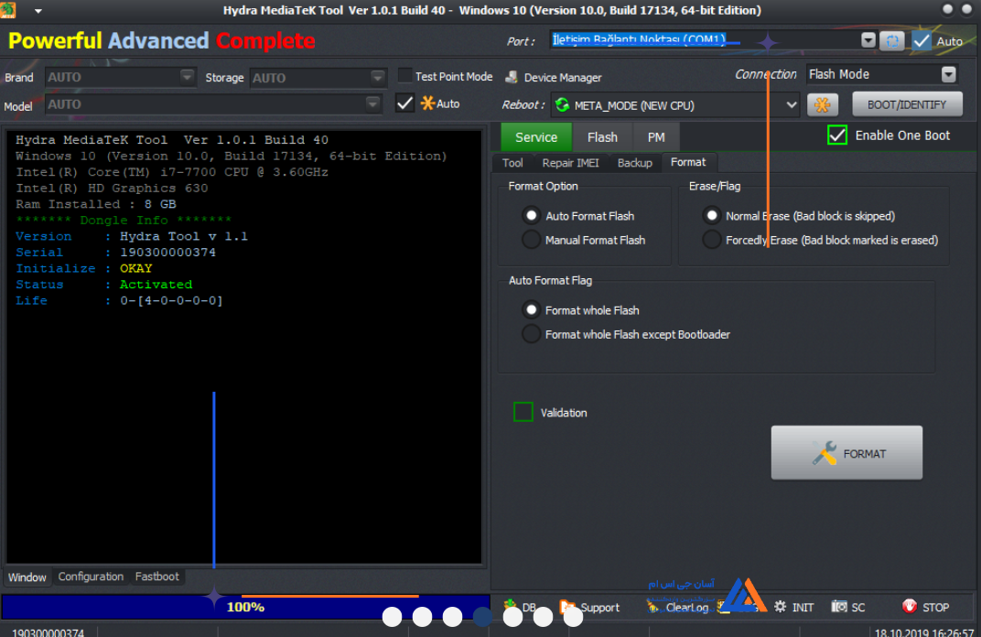Click the 'Intel(R) HD Graphics 630' log line

112,188
